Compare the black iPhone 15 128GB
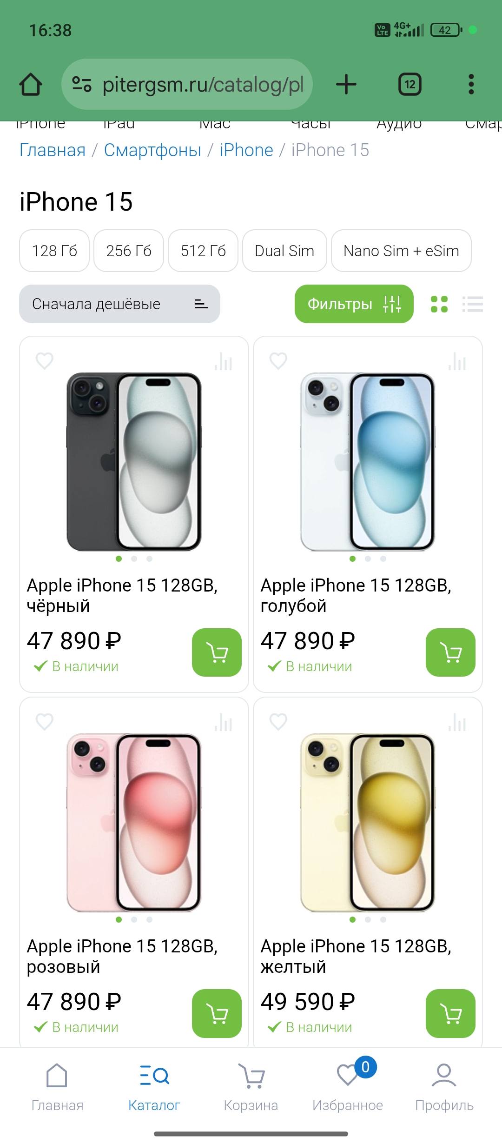 [223, 361]
